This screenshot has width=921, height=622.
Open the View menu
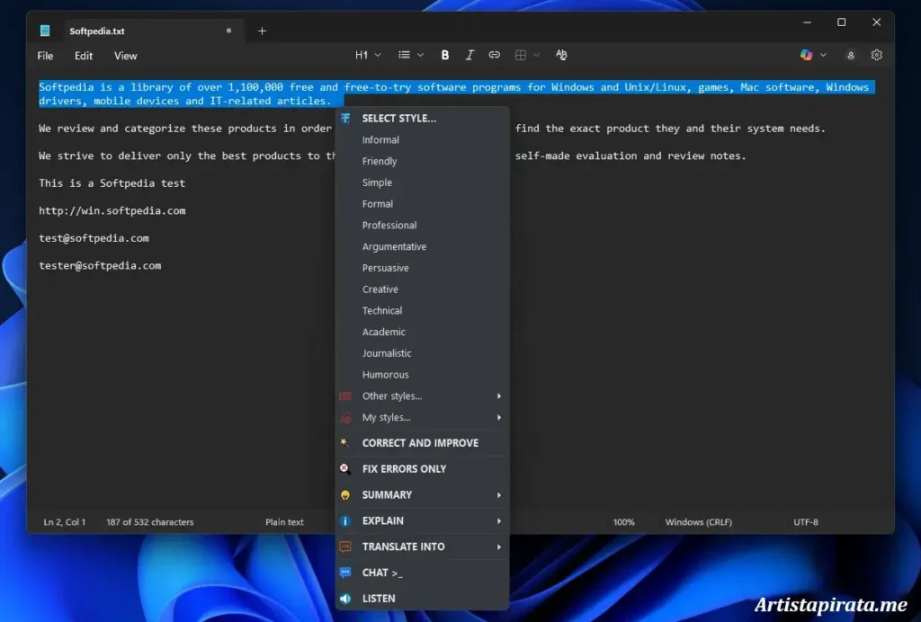[125, 56]
